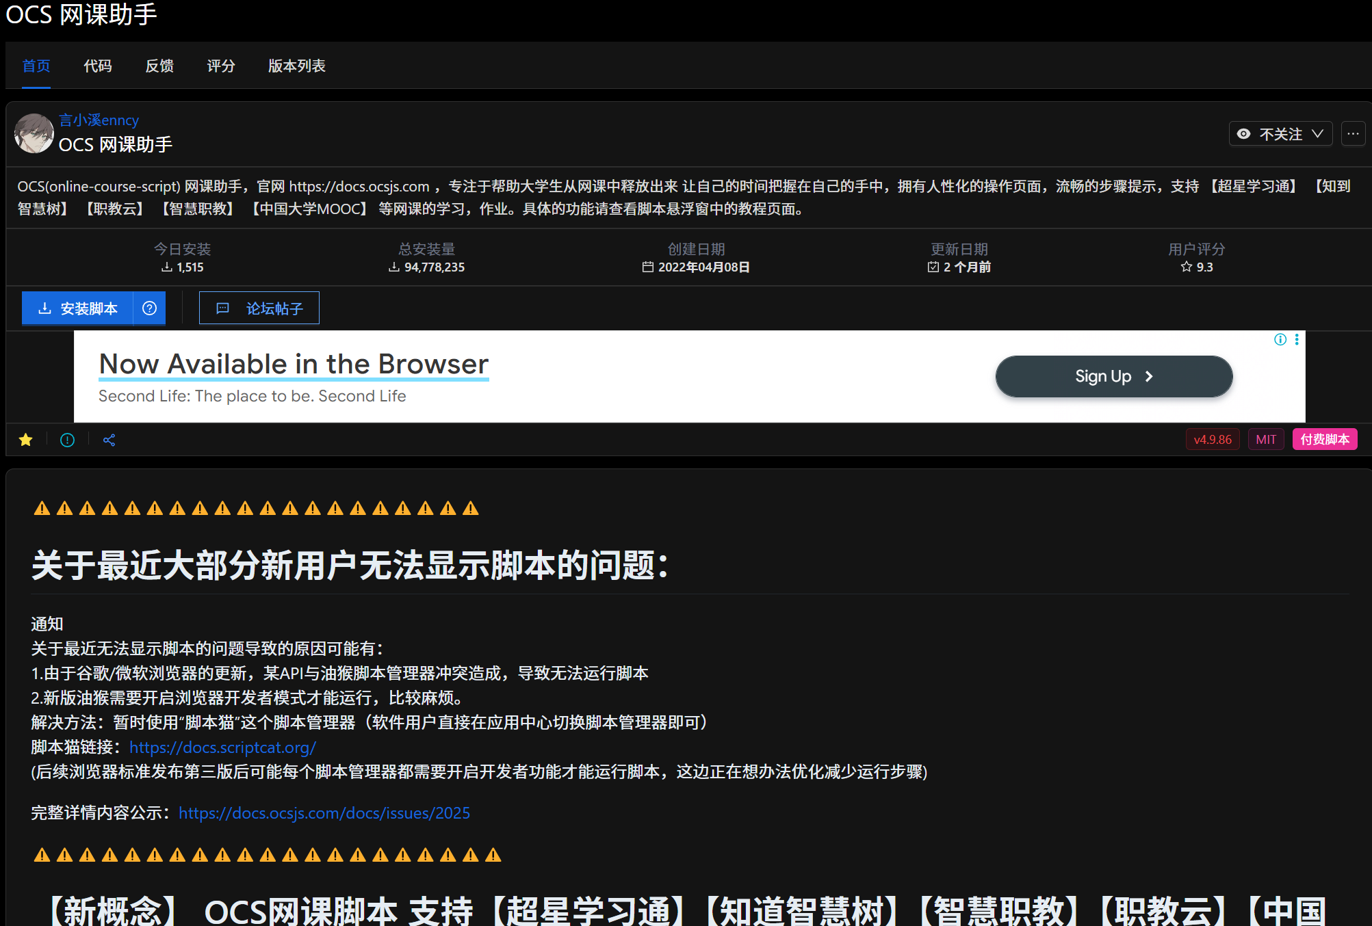Switch to the 代码 tab
This screenshot has height=926, width=1372.
98,66
